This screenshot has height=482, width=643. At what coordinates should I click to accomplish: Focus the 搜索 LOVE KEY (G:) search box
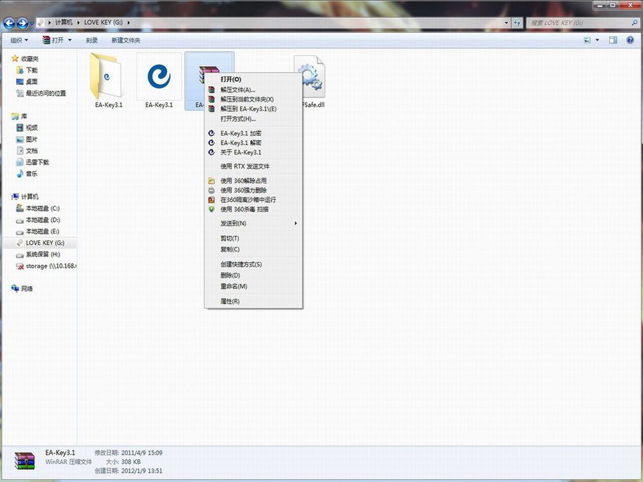578,23
